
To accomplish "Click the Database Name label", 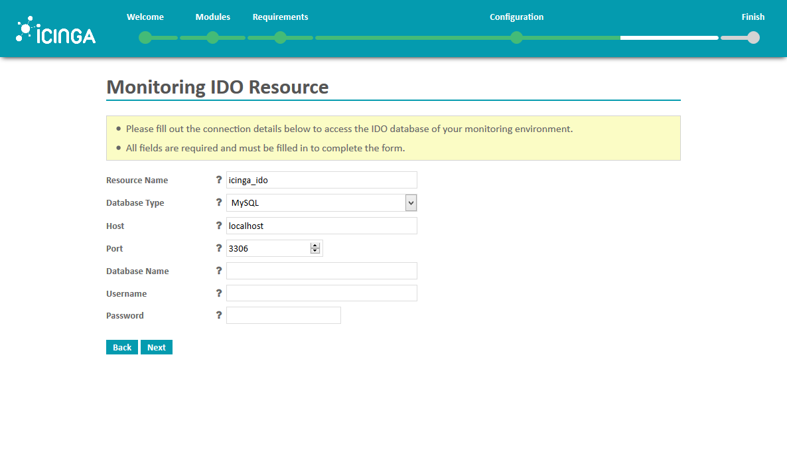I will (x=137, y=271).
